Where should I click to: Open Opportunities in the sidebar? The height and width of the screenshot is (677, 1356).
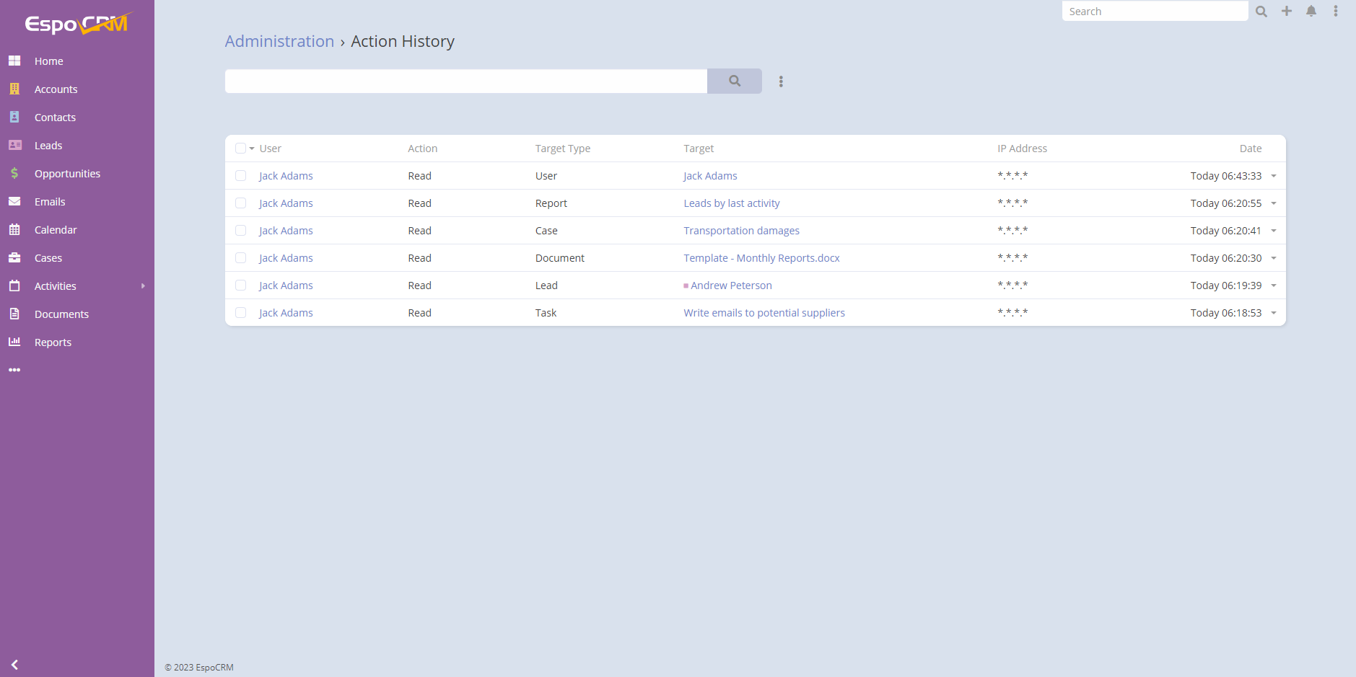67,174
